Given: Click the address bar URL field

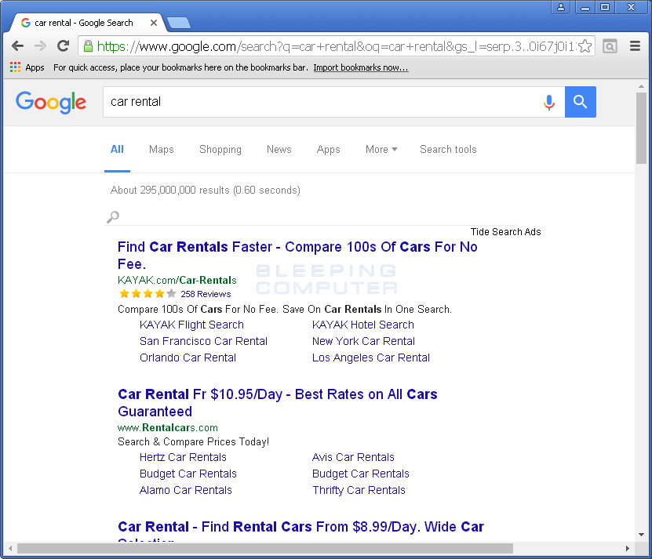Looking at the screenshot, I should tap(335, 46).
